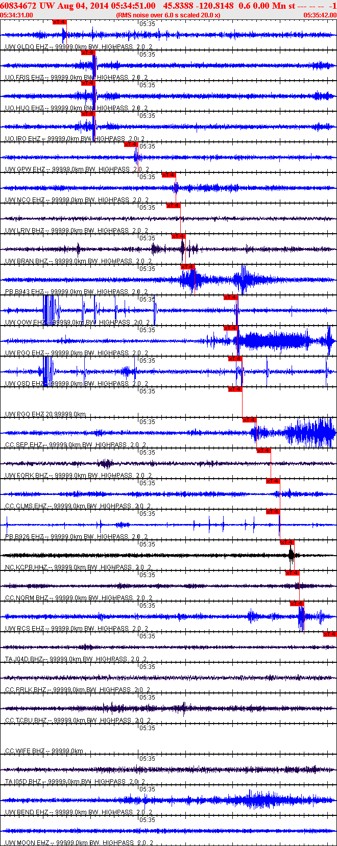
Task: Select the UO HUO EHZ station label
Action: 77,108
